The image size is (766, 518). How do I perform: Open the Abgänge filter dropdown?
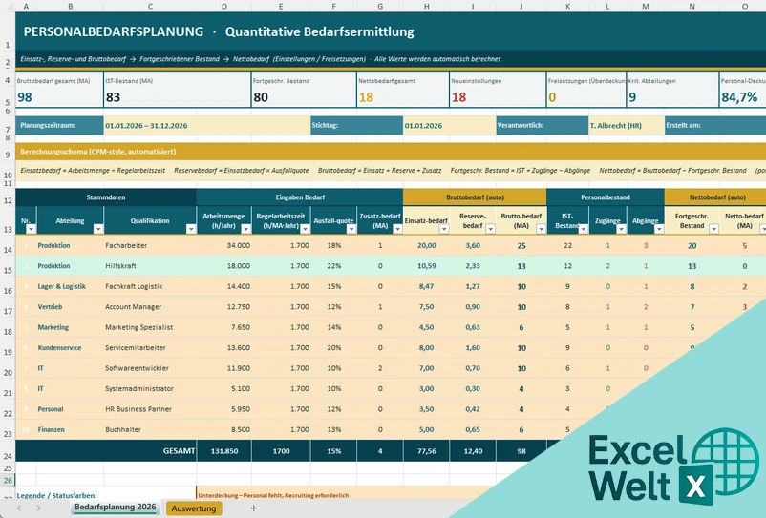click(659, 229)
